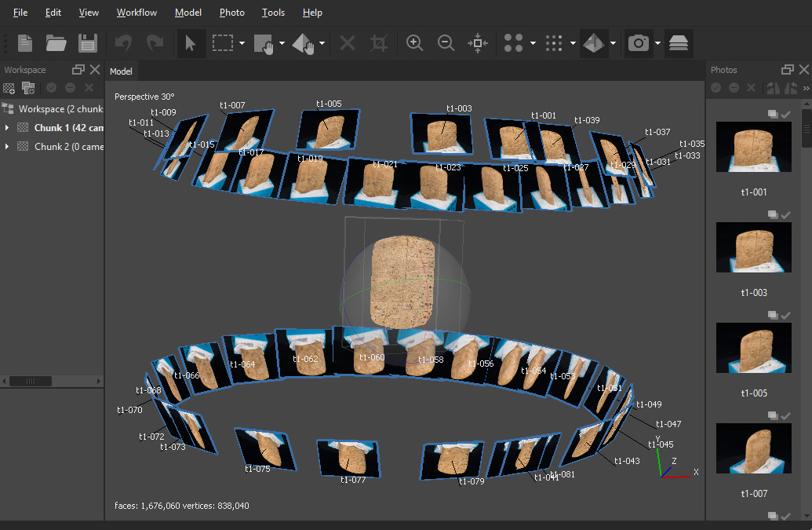Click the Delete Selection X icon

click(x=348, y=43)
